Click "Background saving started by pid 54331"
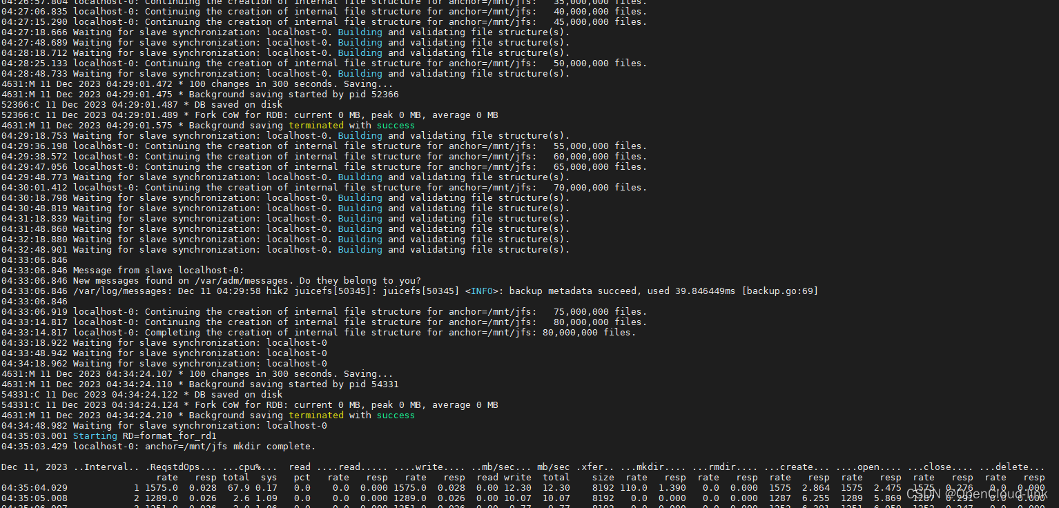Image resolution: width=1059 pixels, height=508 pixels. pos(293,384)
